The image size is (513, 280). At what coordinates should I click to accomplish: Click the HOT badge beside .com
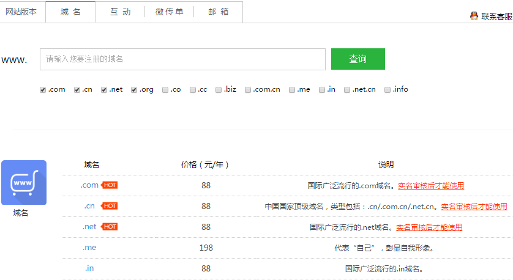(x=110, y=185)
